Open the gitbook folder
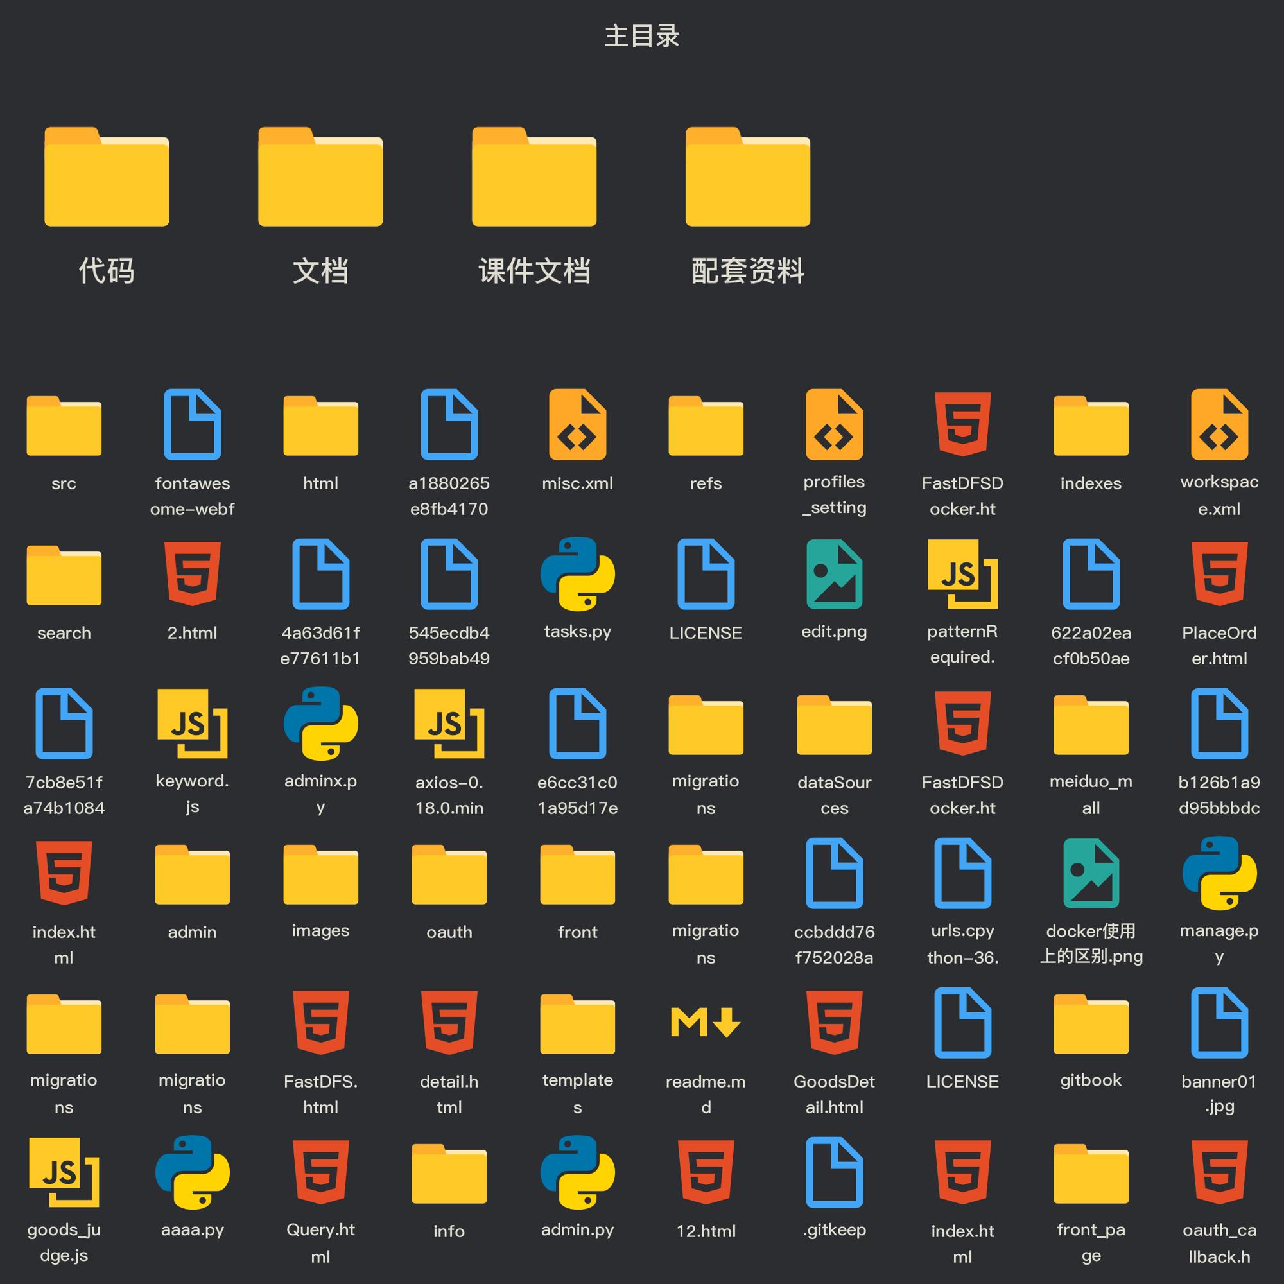1284x1284 pixels. tap(1091, 1023)
